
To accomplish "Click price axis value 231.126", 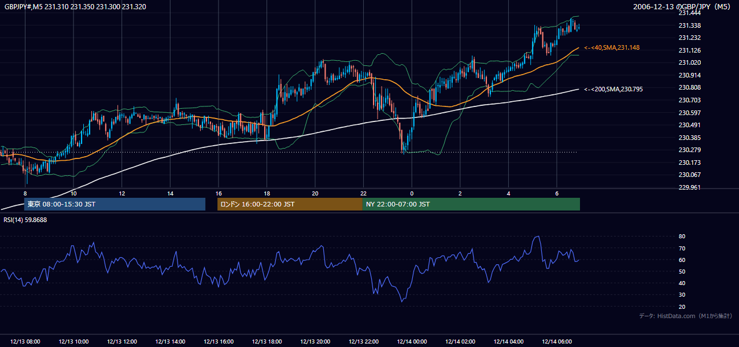I will [689, 50].
